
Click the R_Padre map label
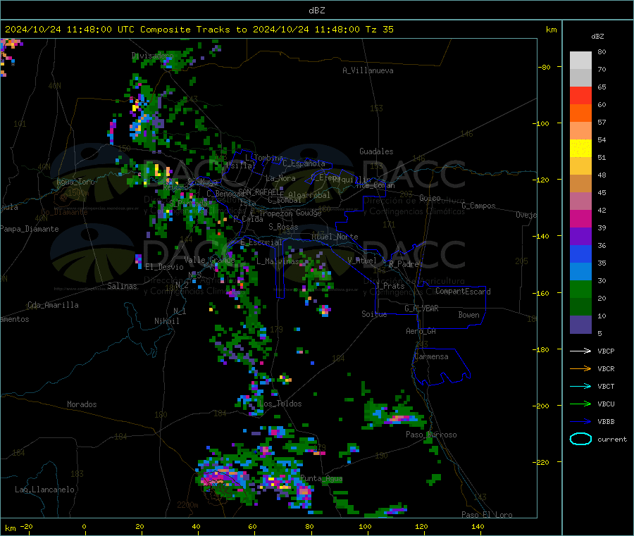[404, 264]
